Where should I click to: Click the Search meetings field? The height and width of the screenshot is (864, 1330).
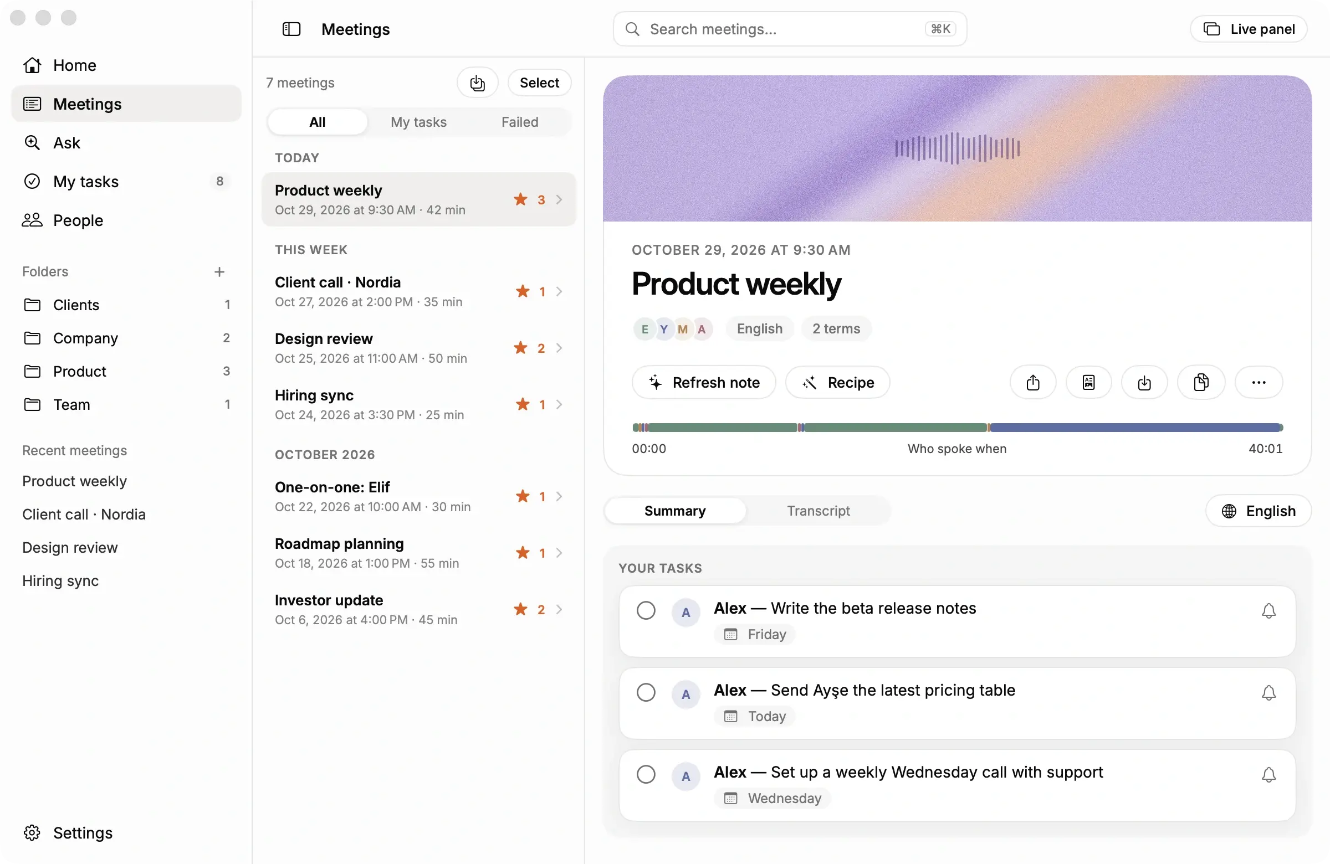[790, 29]
